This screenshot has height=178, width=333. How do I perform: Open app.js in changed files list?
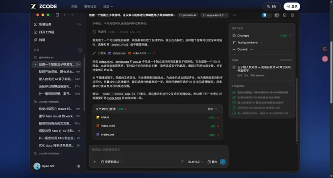tap(158, 117)
